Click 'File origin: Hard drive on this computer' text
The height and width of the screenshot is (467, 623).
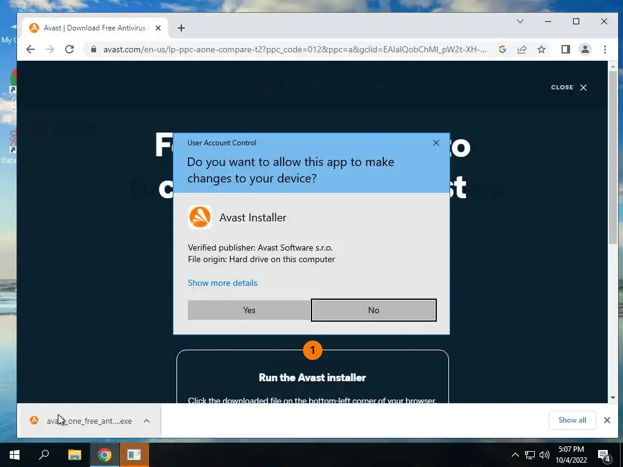[262, 259]
